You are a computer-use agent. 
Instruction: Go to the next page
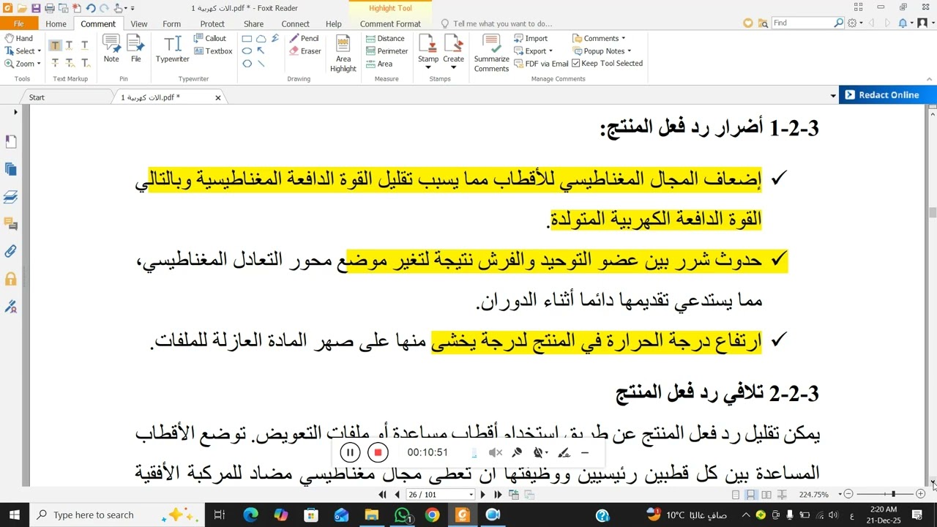point(482,495)
